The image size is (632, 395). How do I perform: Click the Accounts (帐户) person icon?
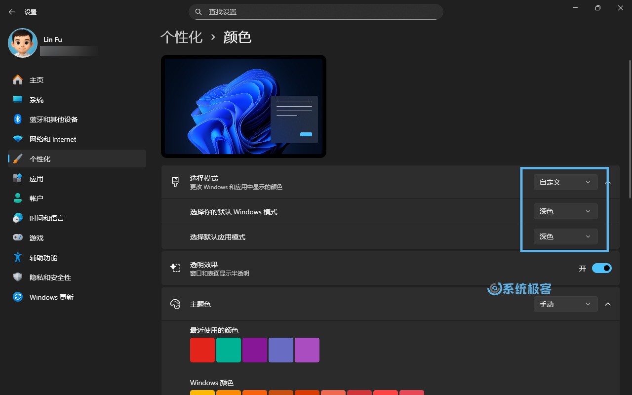tap(18, 198)
